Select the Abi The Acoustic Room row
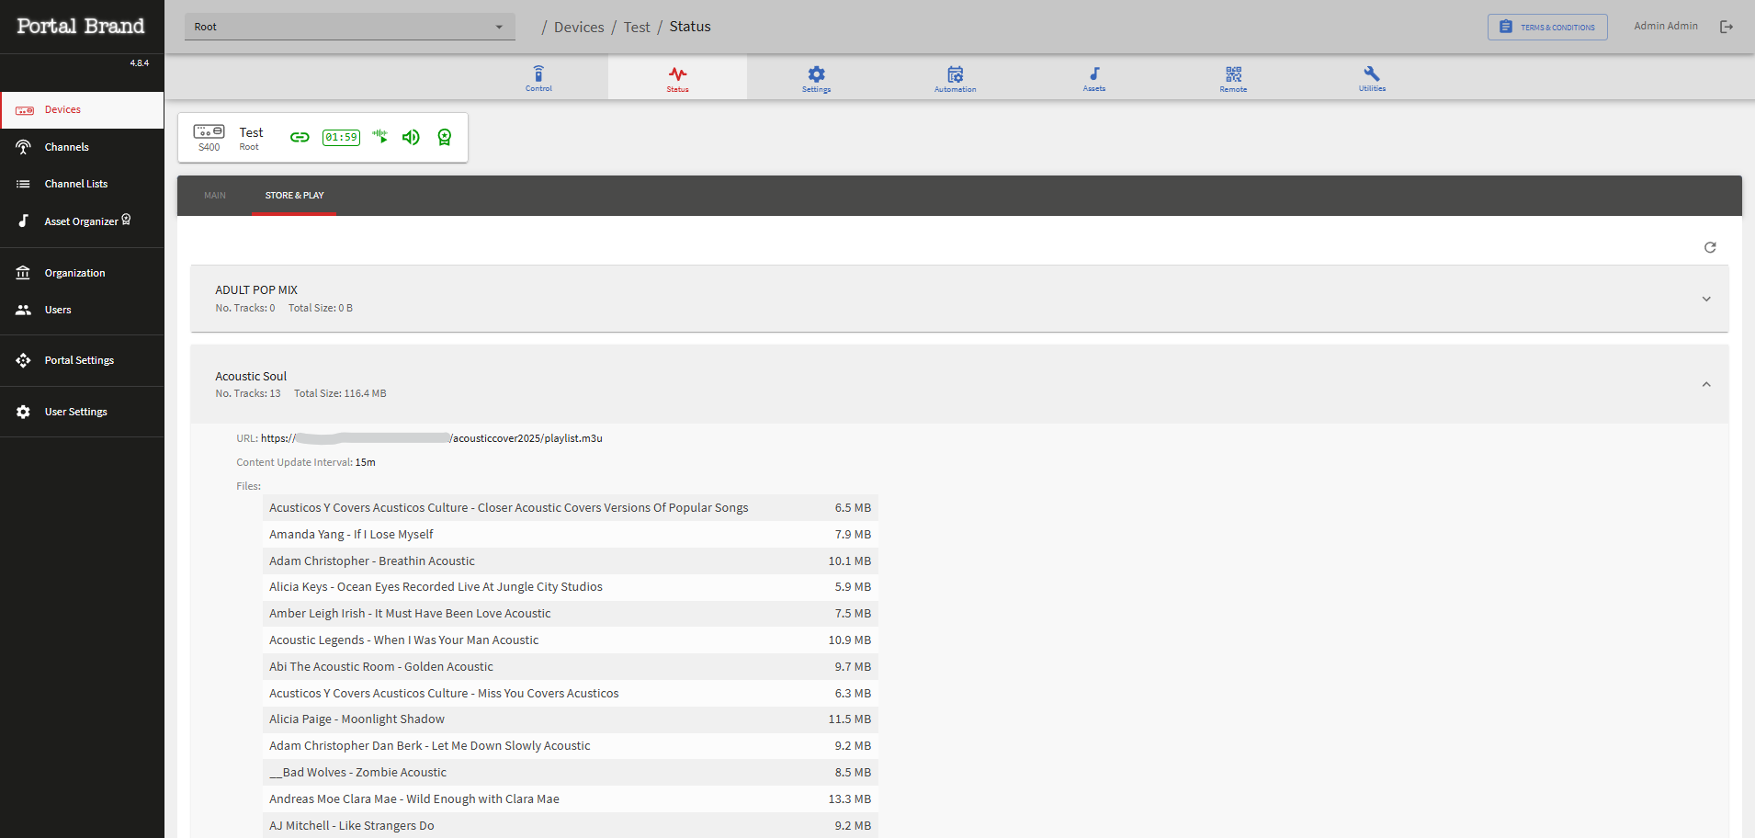 tap(570, 667)
